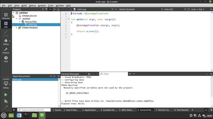Click the locator Type to locate field
The image size is (213, 119).
pos(34,110)
